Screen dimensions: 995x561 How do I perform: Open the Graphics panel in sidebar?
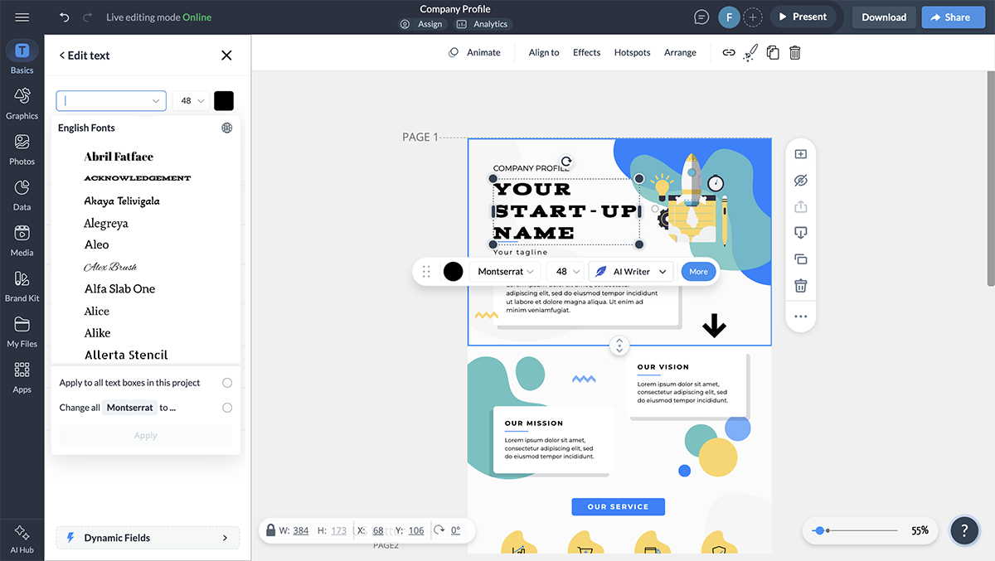pos(22,103)
